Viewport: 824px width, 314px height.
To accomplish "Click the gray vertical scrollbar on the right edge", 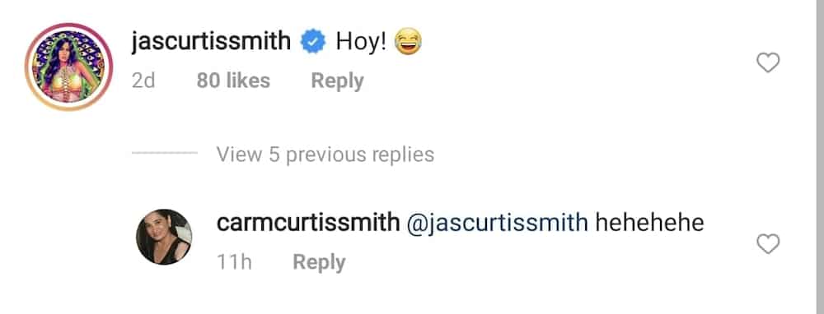I will [821, 157].
